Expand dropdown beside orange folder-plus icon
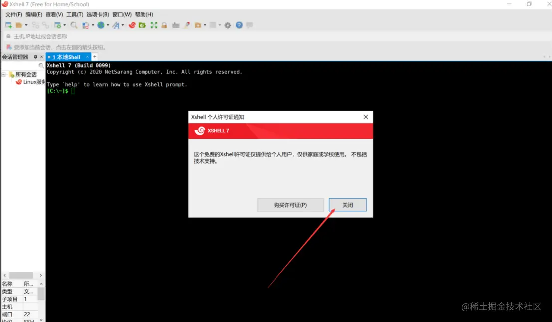The width and height of the screenshot is (552, 322). tap(205, 25)
